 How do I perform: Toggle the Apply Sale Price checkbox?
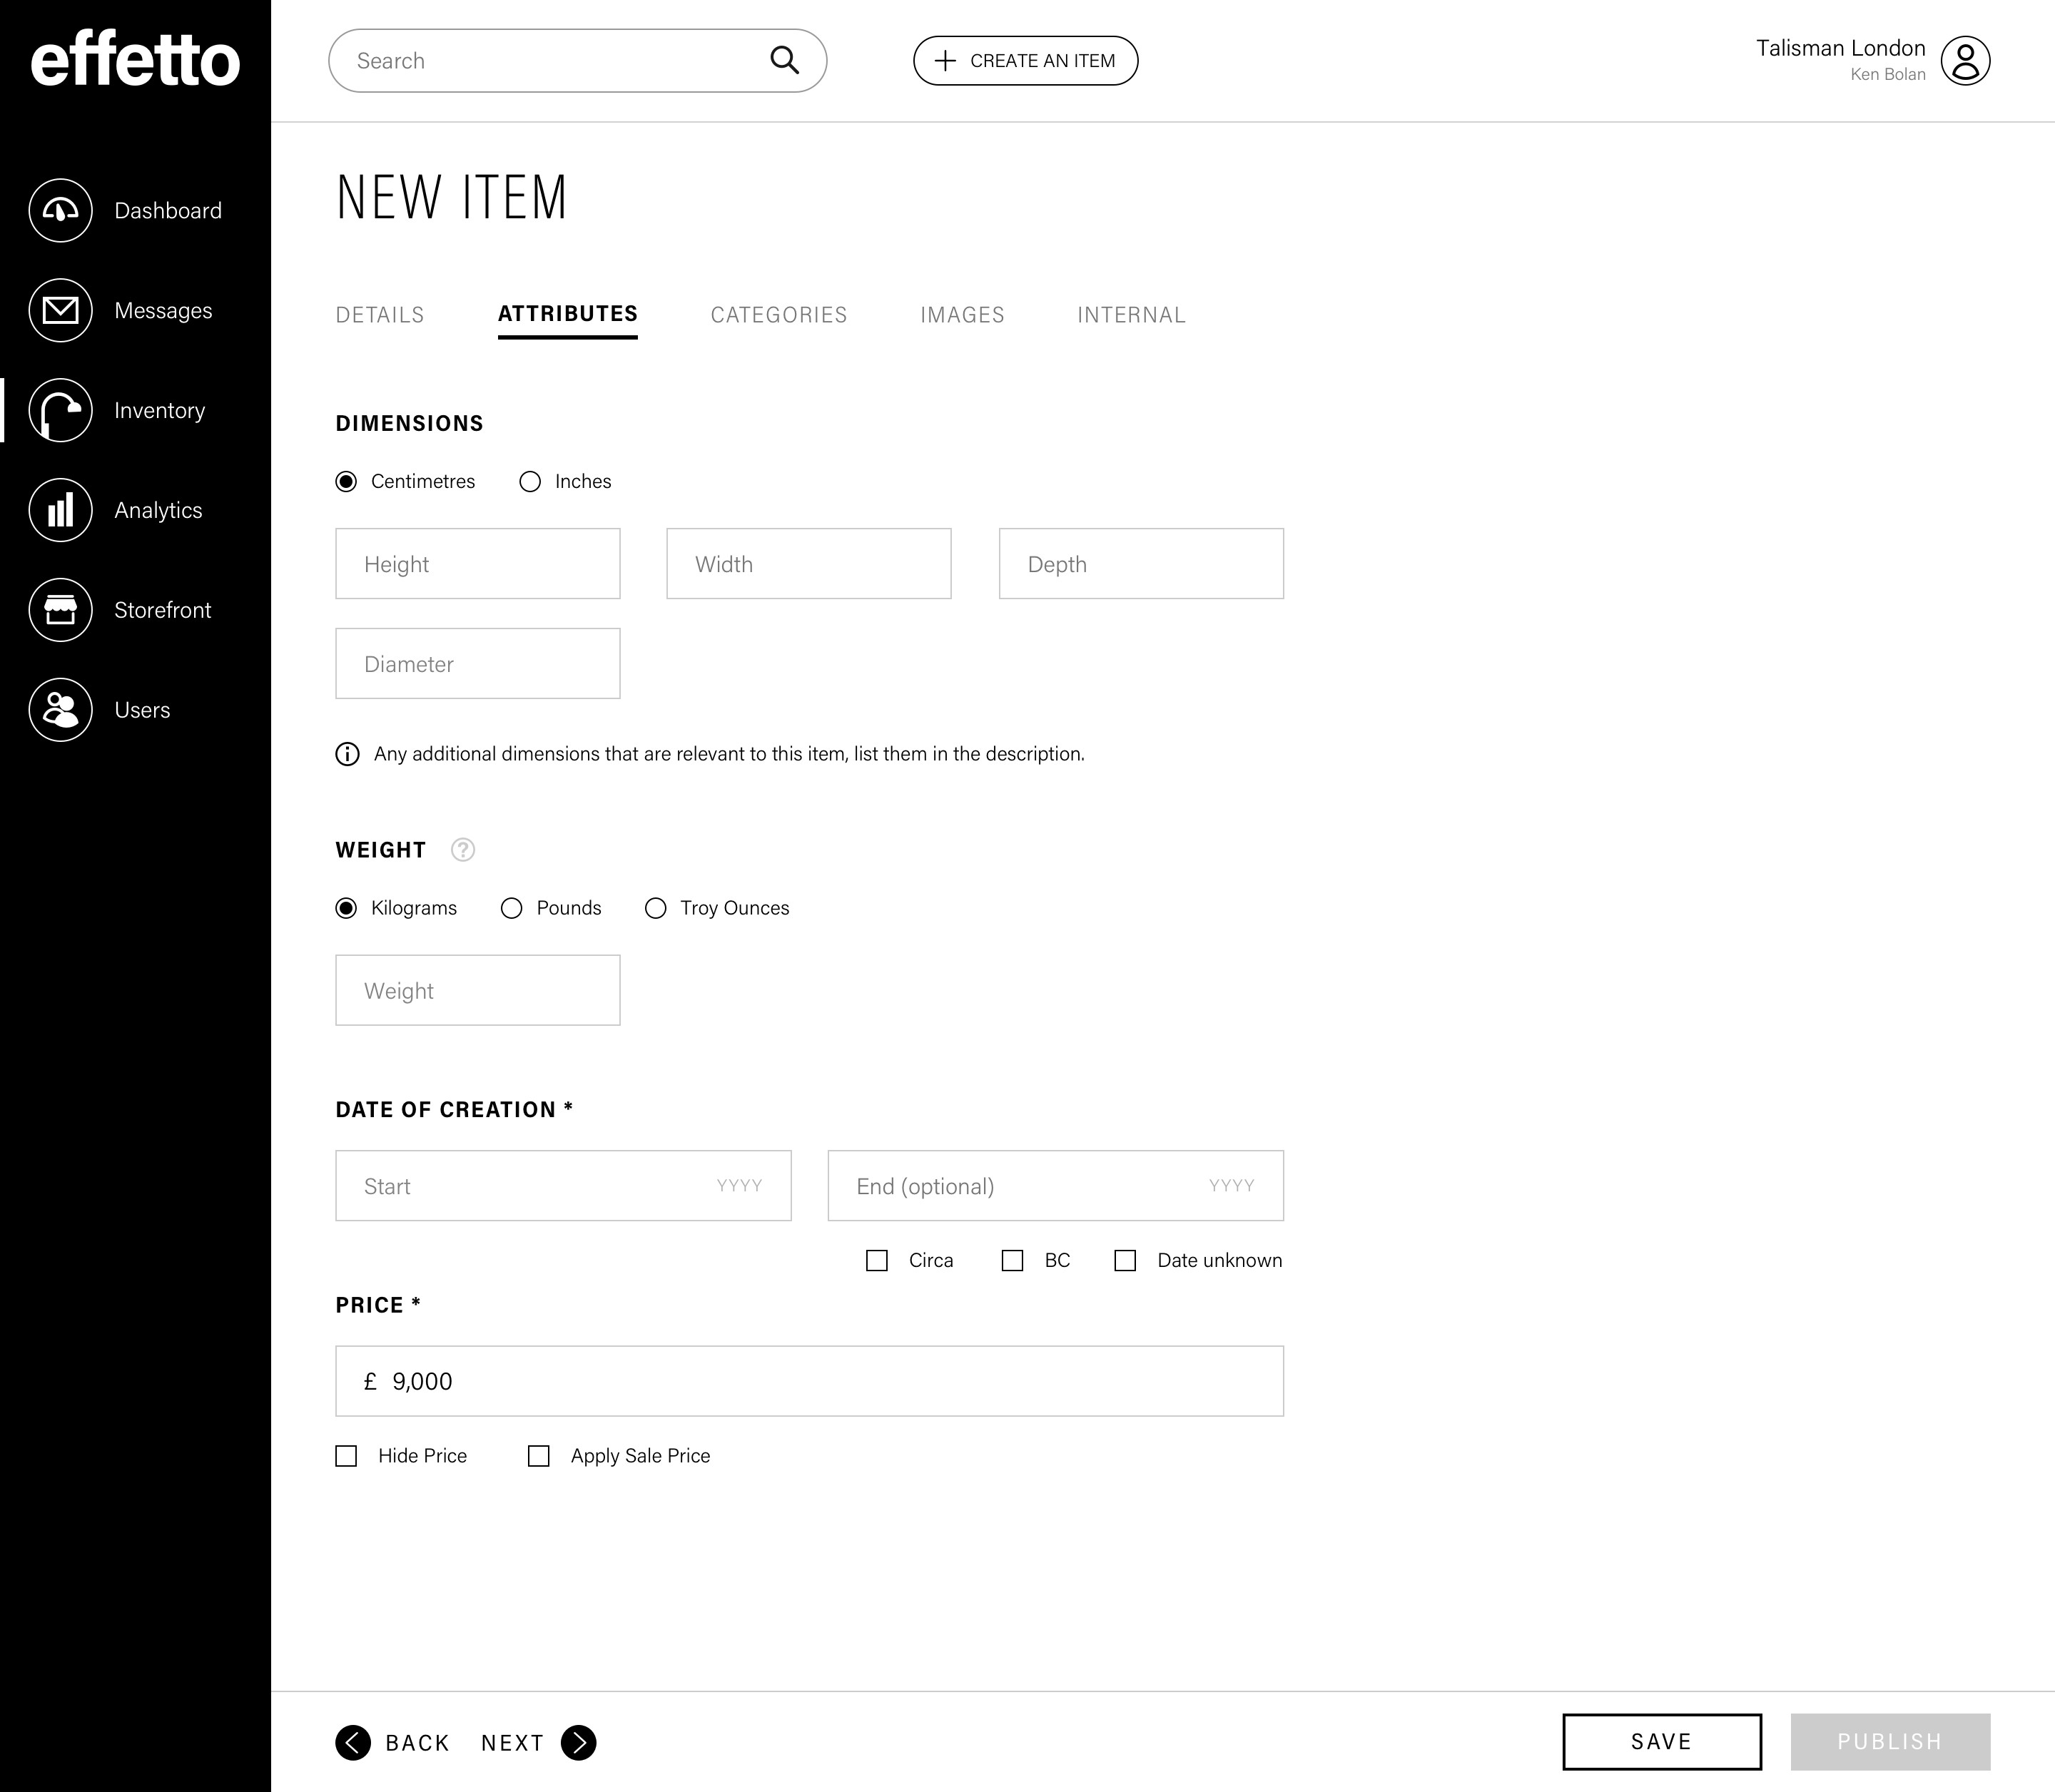point(539,1456)
